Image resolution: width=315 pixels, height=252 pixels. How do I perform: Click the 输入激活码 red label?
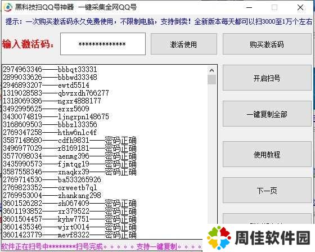click(x=28, y=44)
